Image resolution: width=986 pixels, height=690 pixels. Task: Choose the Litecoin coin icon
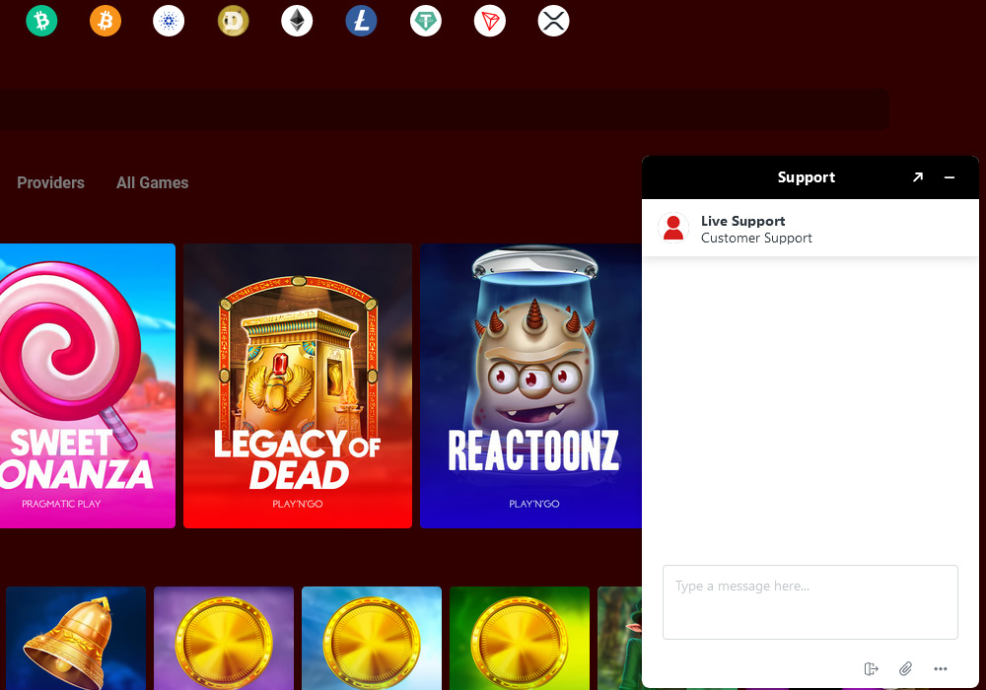361,21
